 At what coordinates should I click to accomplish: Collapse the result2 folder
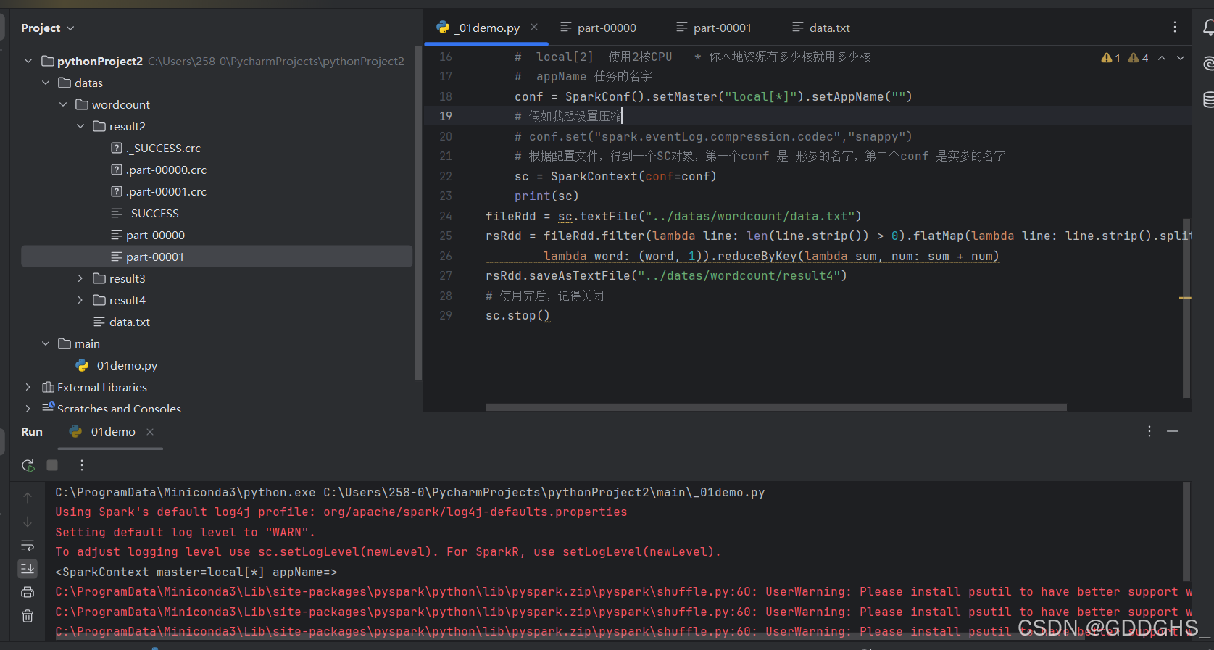pyautogui.click(x=80, y=126)
